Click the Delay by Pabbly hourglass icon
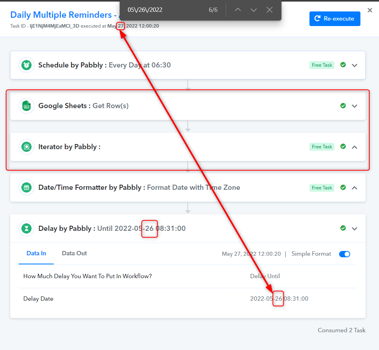379x350 pixels. pyautogui.click(x=26, y=228)
